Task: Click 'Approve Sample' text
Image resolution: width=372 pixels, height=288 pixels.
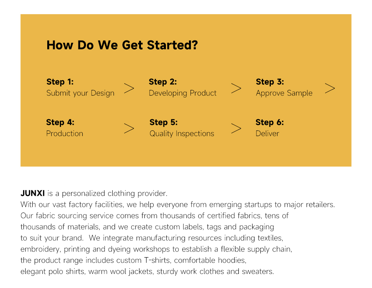Action: pyautogui.click(x=284, y=93)
